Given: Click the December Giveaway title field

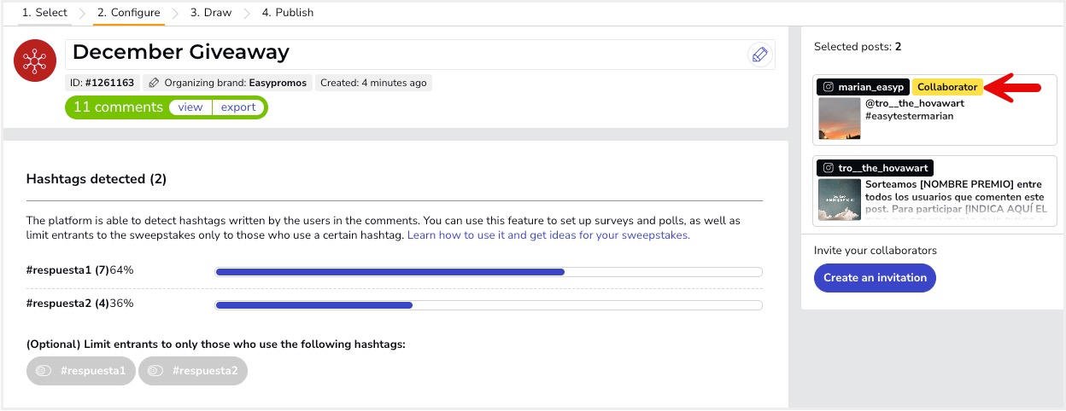Looking at the screenshot, I should pyautogui.click(x=401, y=53).
